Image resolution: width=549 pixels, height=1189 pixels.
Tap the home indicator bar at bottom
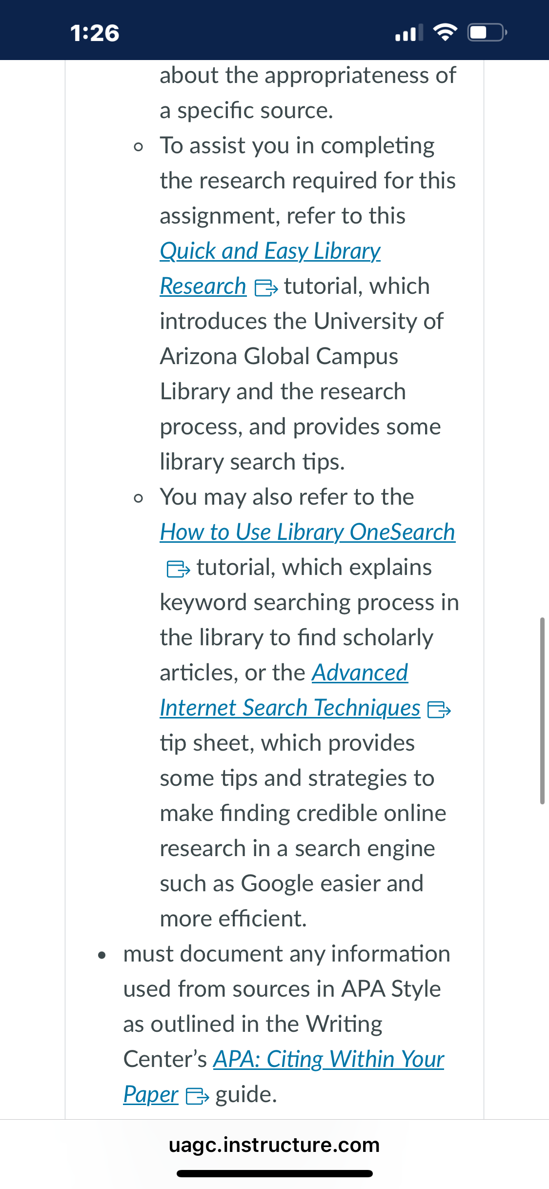275,1173
